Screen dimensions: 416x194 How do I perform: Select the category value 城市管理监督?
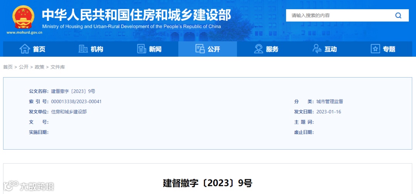click(x=330, y=101)
